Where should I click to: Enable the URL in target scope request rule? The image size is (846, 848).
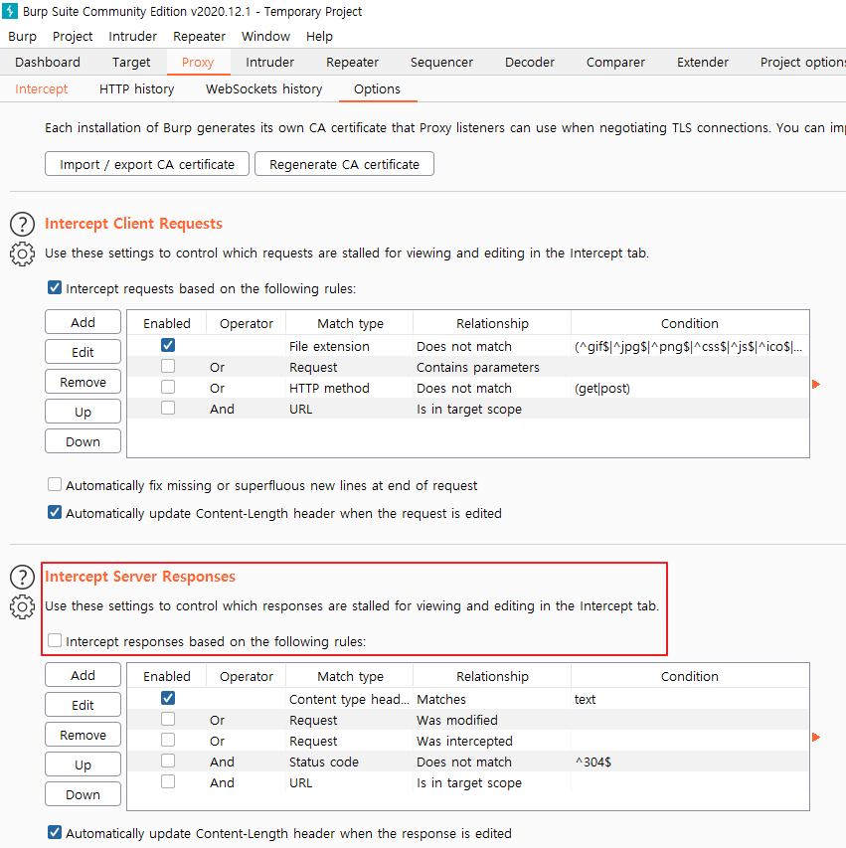click(x=168, y=408)
